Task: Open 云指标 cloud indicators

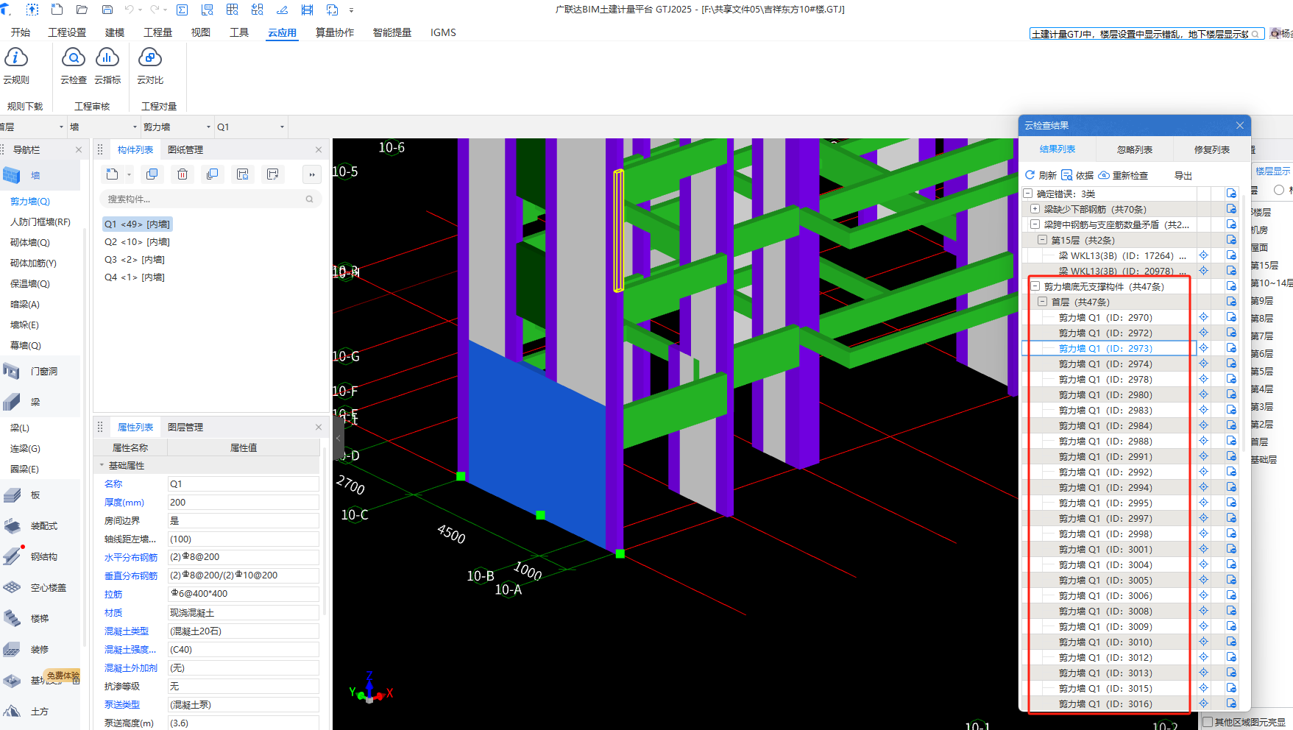Action: (107, 65)
